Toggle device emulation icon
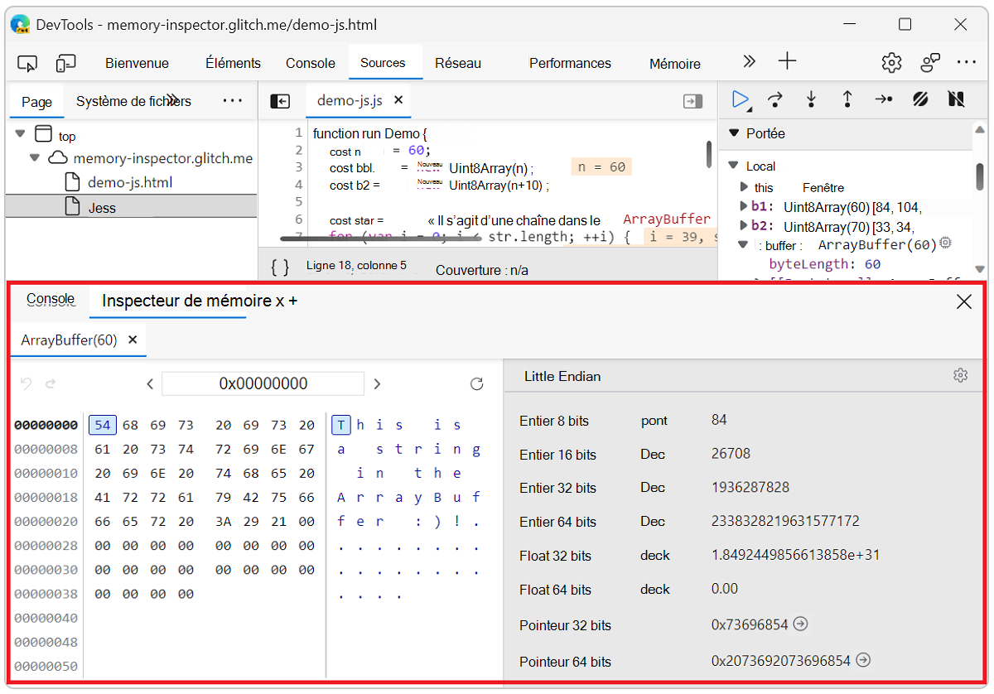 [x=66, y=63]
